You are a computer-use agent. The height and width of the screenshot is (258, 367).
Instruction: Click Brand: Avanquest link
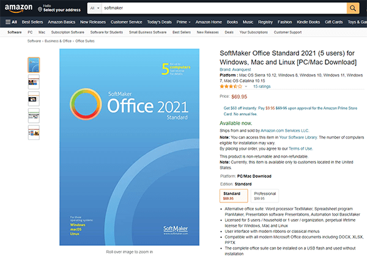[x=235, y=70]
